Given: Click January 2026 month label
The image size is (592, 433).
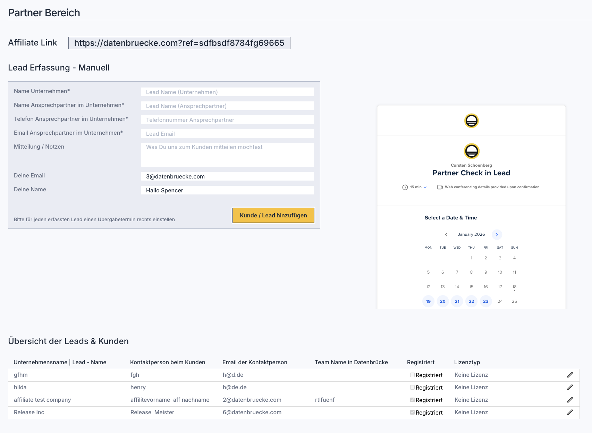Looking at the screenshot, I should [x=471, y=234].
